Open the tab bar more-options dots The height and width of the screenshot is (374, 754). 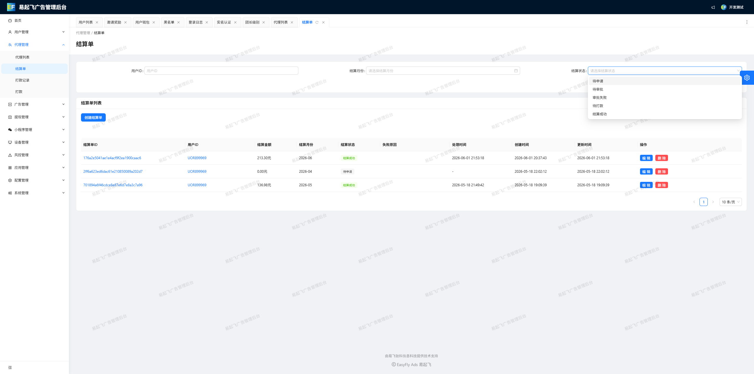click(747, 22)
